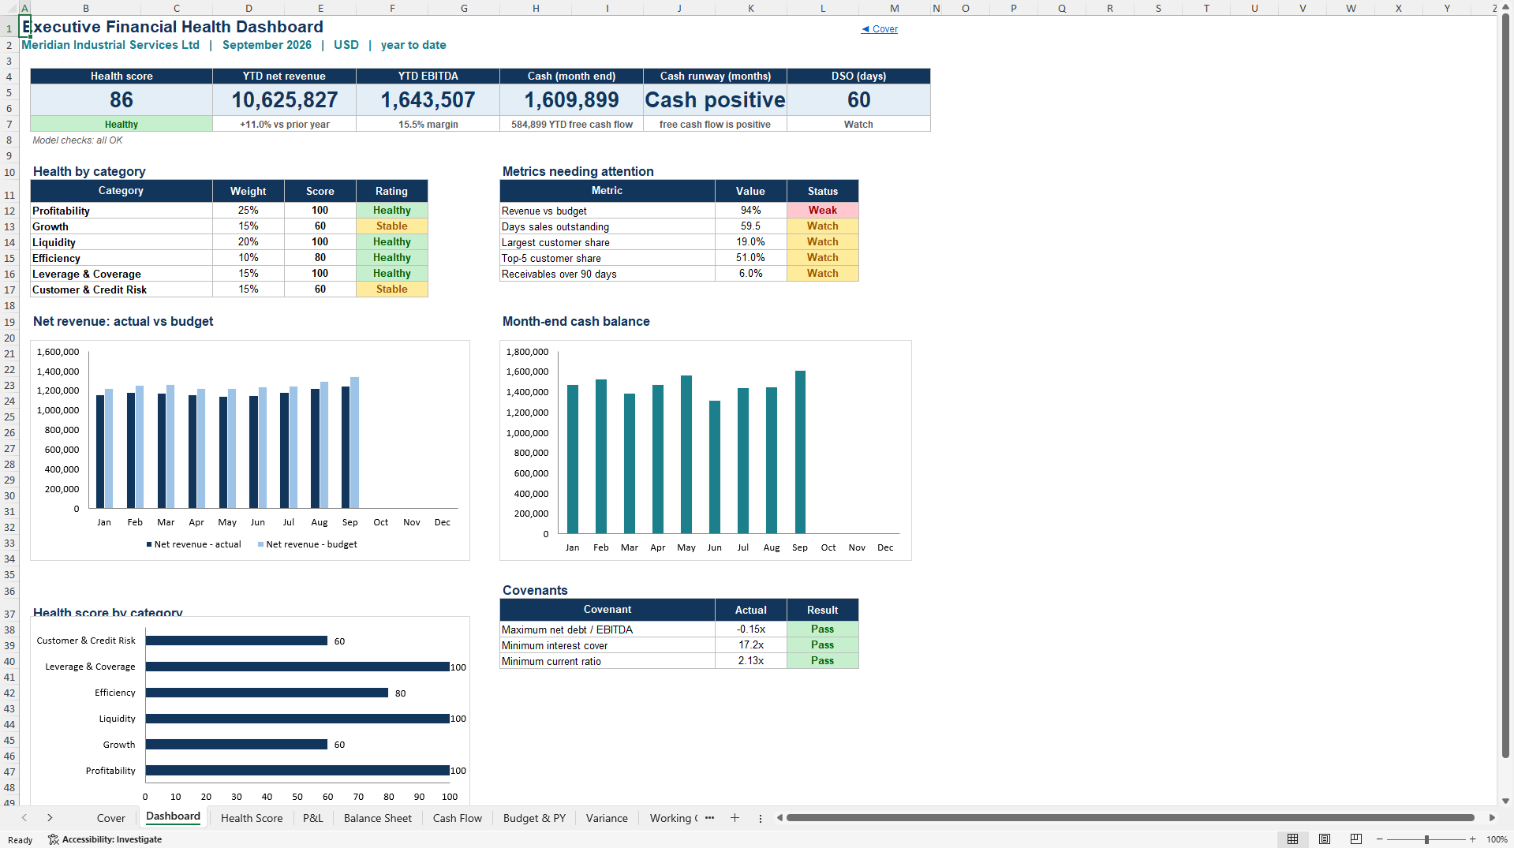The height and width of the screenshot is (848, 1514).
Task: Click the YTD net revenue value 10,625,827
Action: (x=284, y=100)
